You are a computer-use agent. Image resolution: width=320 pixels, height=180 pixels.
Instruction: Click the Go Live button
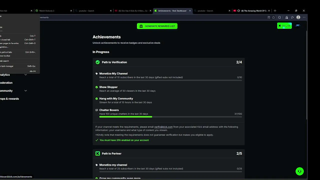point(284,26)
